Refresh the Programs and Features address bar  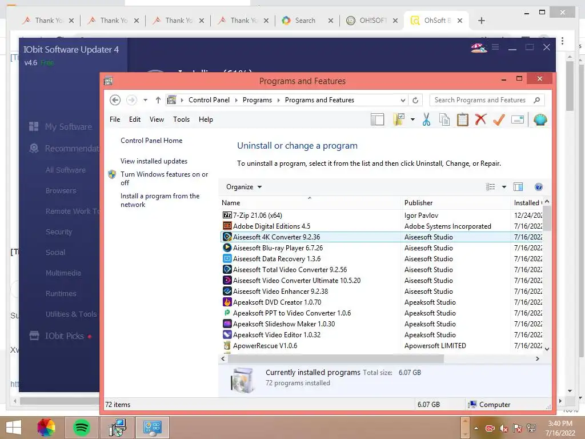point(415,100)
